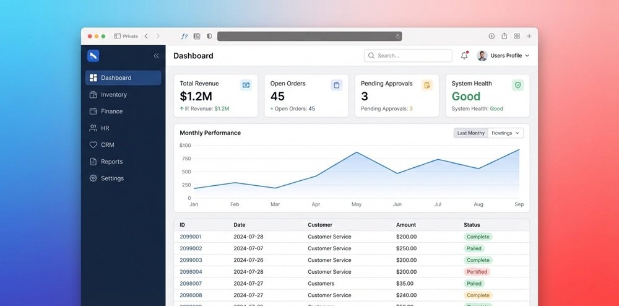
Task: Open order ID 2099001 link
Action: pyautogui.click(x=191, y=237)
